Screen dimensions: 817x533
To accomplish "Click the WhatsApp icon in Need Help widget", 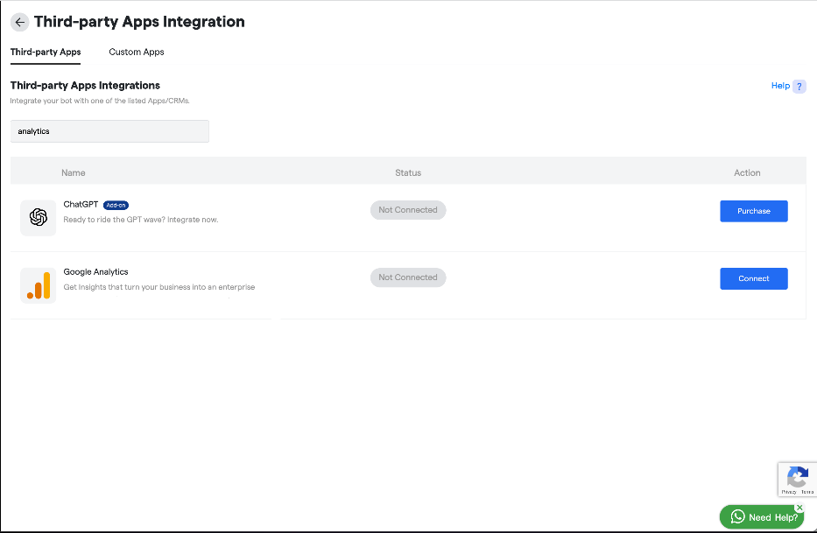I will pyautogui.click(x=738, y=517).
